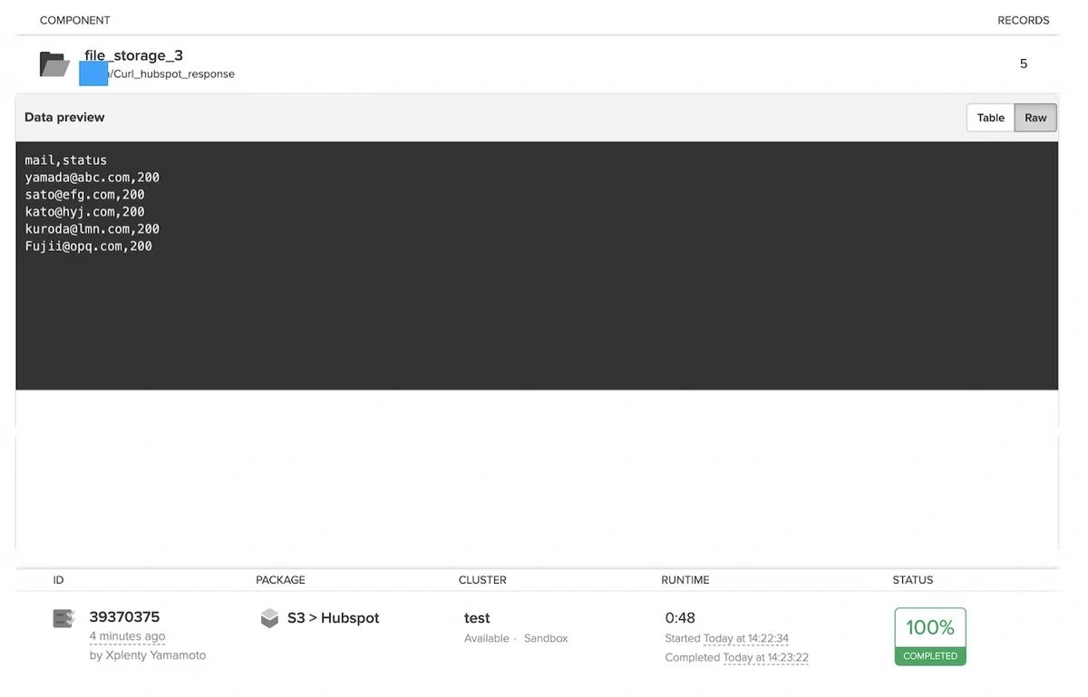This screenshot has height=697, width=1088.
Task: Click the runtime value 0:48
Action: click(x=680, y=618)
